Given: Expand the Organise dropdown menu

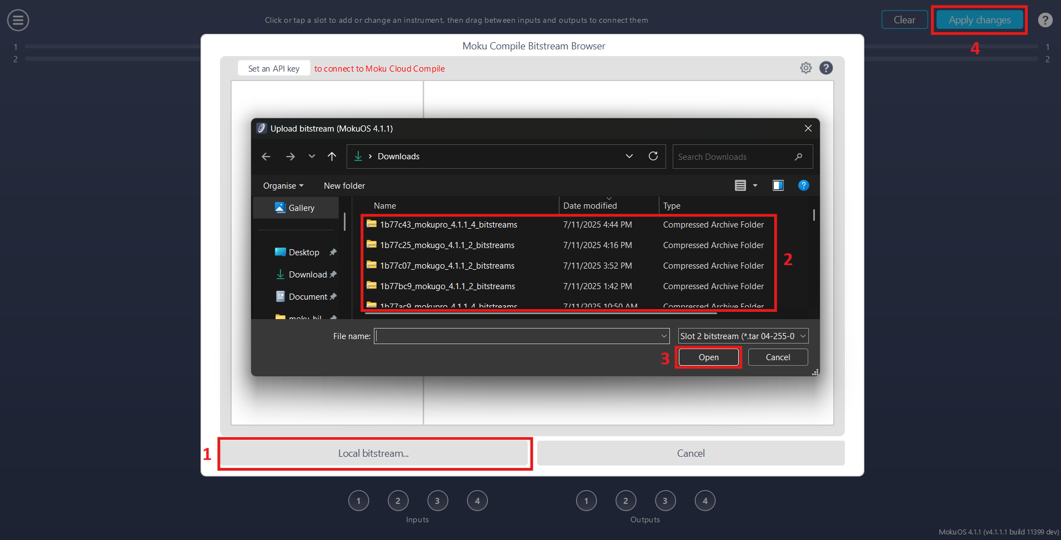Looking at the screenshot, I should (283, 186).
